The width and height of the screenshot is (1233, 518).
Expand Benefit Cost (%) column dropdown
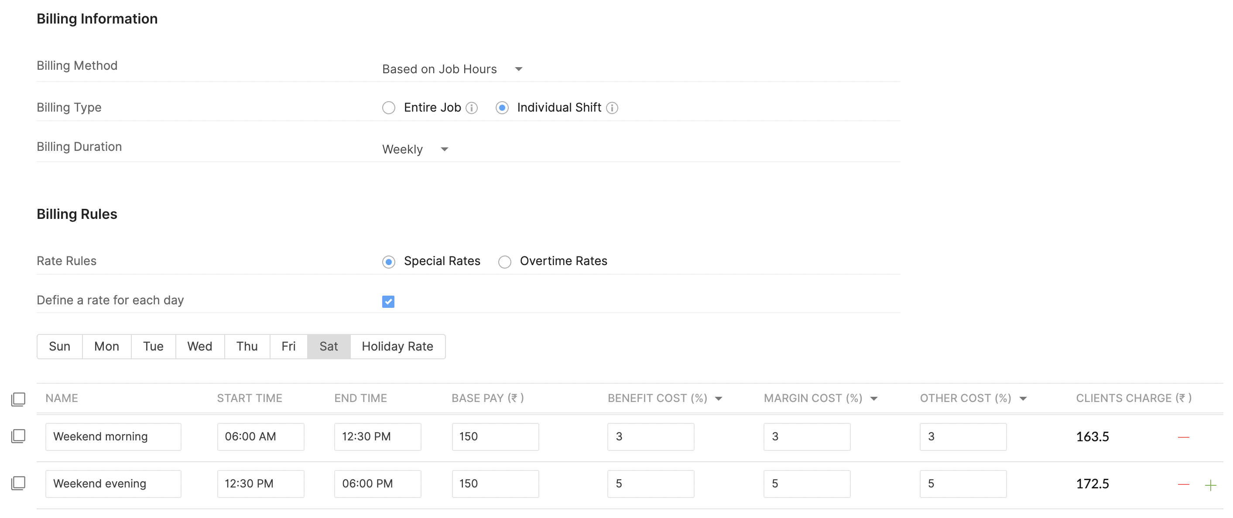click(x=719, y=399)
